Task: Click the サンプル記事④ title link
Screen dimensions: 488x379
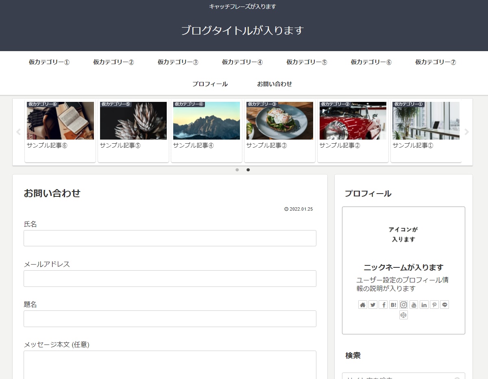Action: [194, 145]
